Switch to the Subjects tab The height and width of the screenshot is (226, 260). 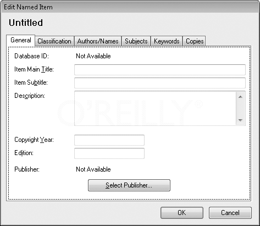[136, 41]
